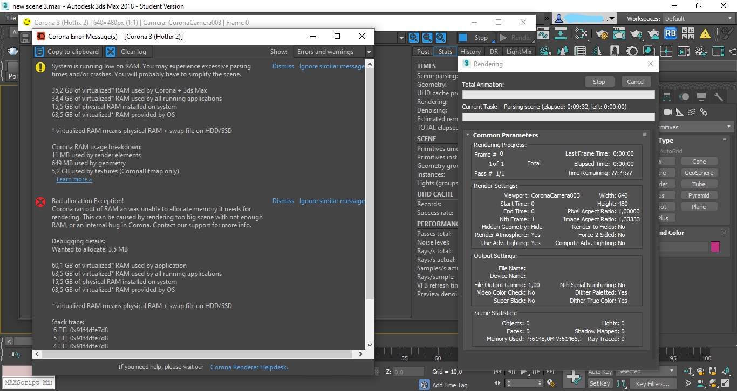The image size is (737, 391).
Task: Click the RB blue toolbar icon
Action: click(x=670, y=34)
